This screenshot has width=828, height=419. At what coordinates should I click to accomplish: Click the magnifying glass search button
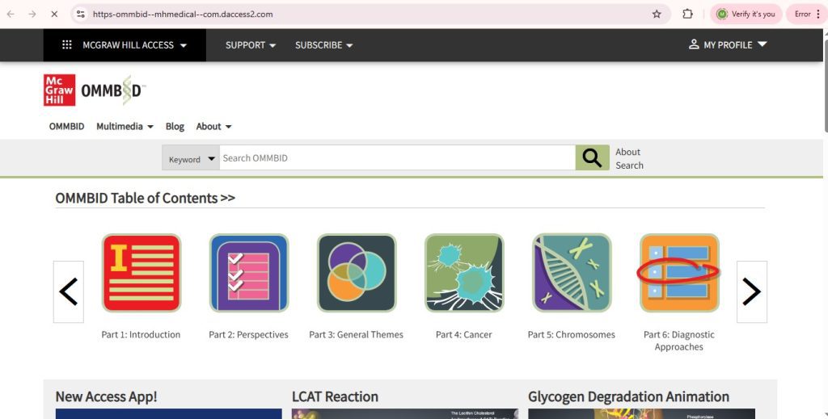tap(592, 157)
